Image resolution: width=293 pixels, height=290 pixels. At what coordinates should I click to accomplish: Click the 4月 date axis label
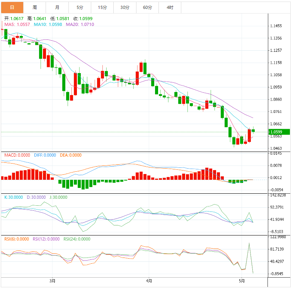149,281
